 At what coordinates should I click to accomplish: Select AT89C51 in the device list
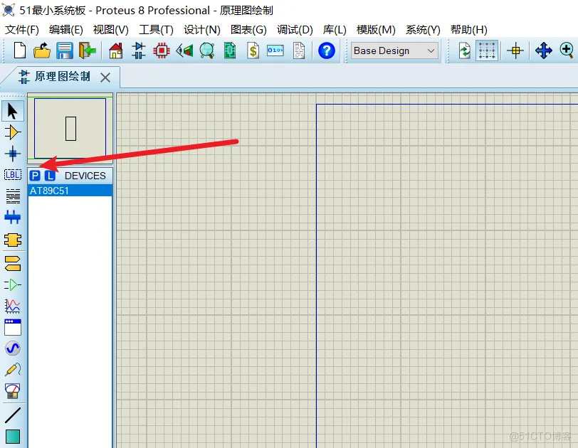70,191
